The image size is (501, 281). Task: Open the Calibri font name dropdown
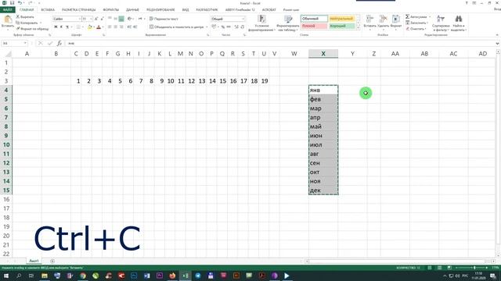pyautogui.click(x=79, y=19)
